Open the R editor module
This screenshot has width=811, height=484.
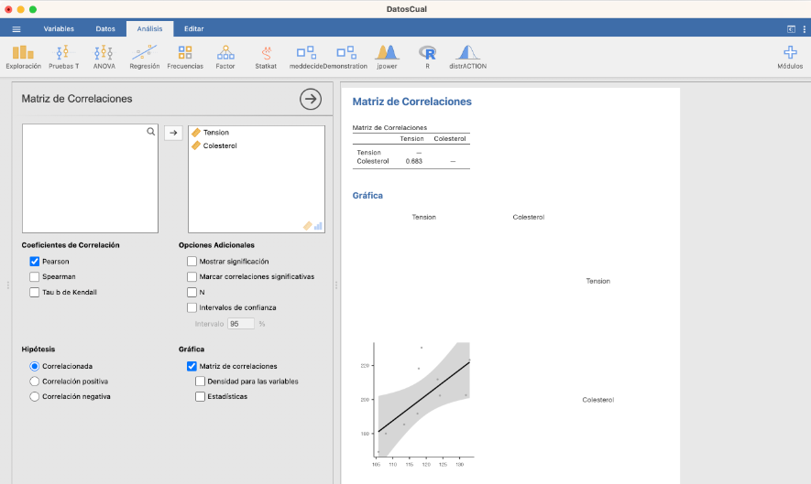pos(427,57)
